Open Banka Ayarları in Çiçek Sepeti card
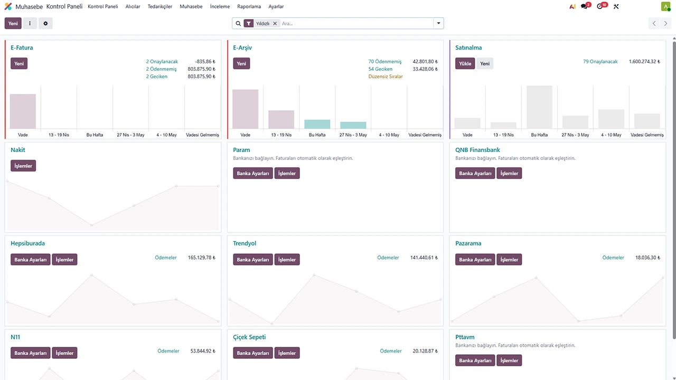 coord(253,353)
